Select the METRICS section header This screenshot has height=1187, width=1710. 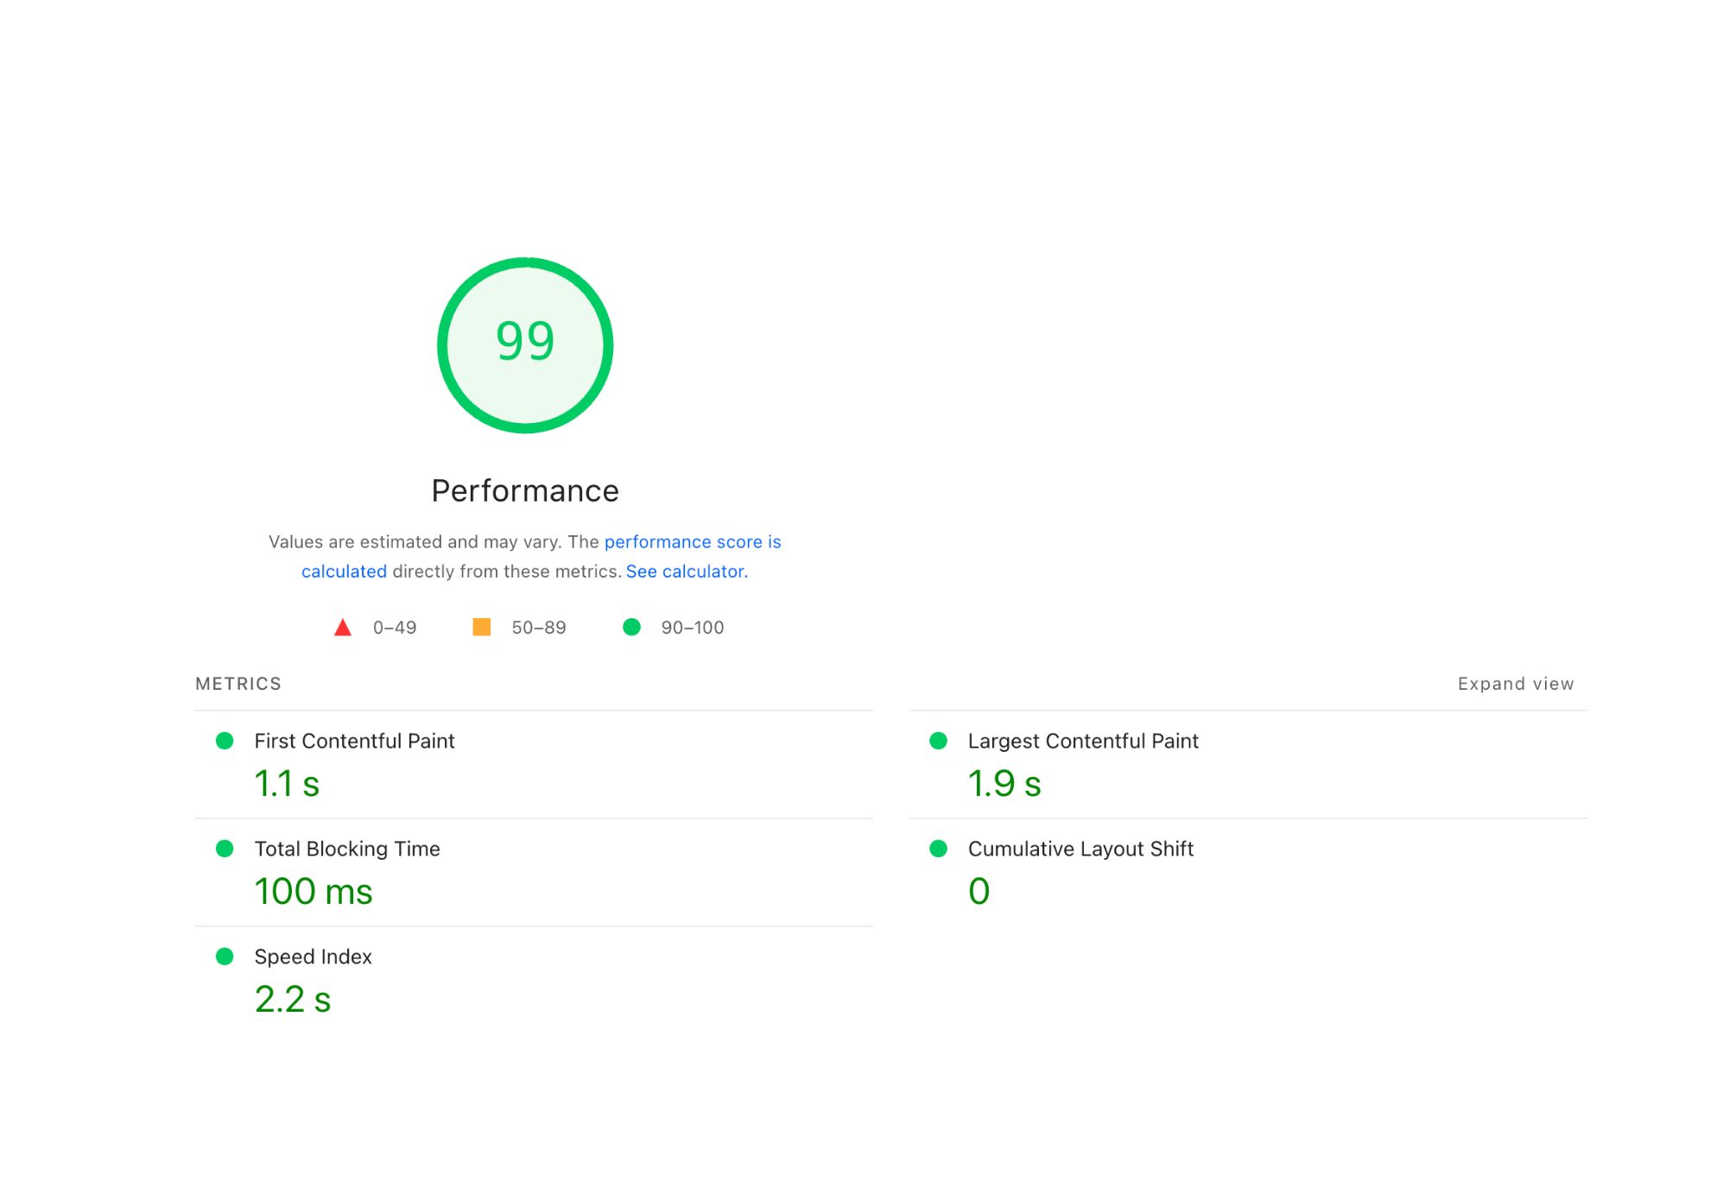[x=238, y=683]
